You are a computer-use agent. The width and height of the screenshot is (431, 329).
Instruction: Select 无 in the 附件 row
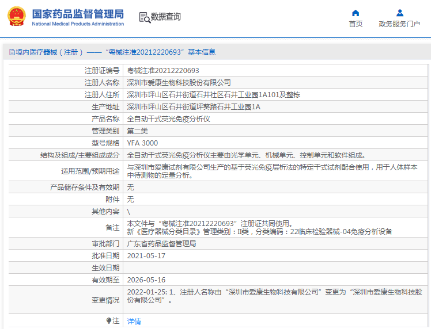click(x=131, y=199)
